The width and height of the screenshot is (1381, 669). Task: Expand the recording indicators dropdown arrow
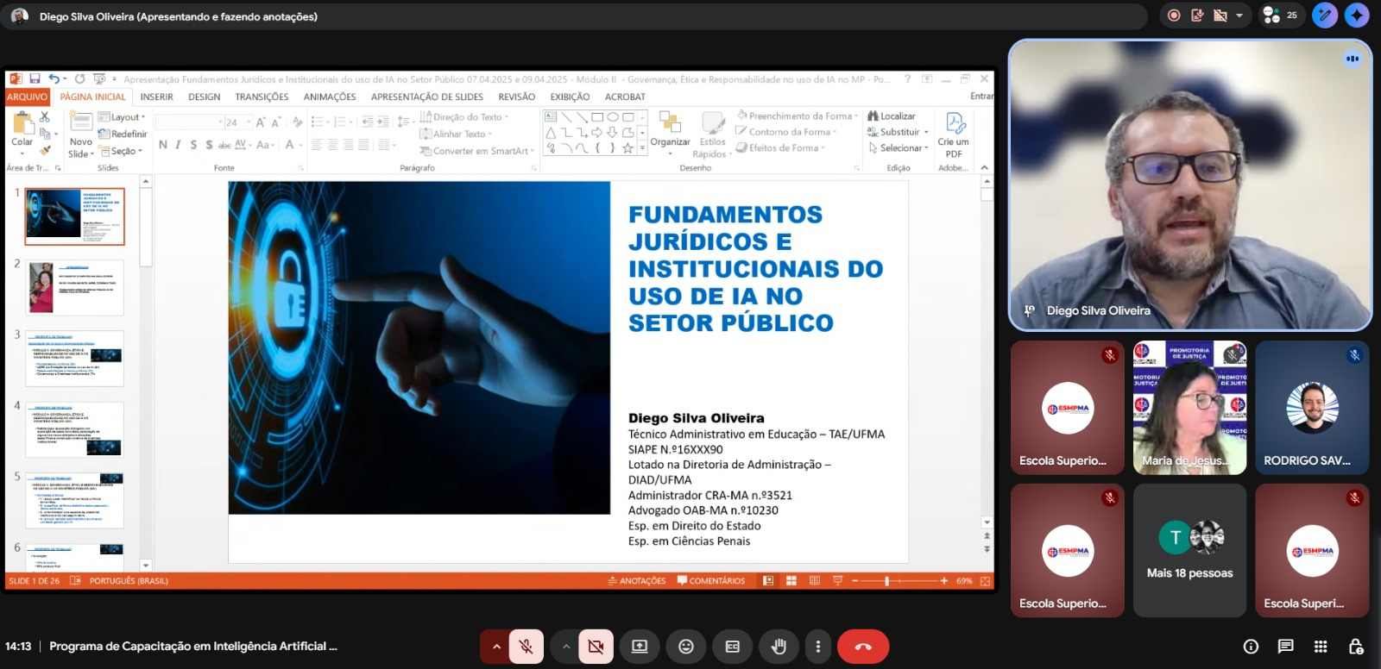click(1239, 16)
